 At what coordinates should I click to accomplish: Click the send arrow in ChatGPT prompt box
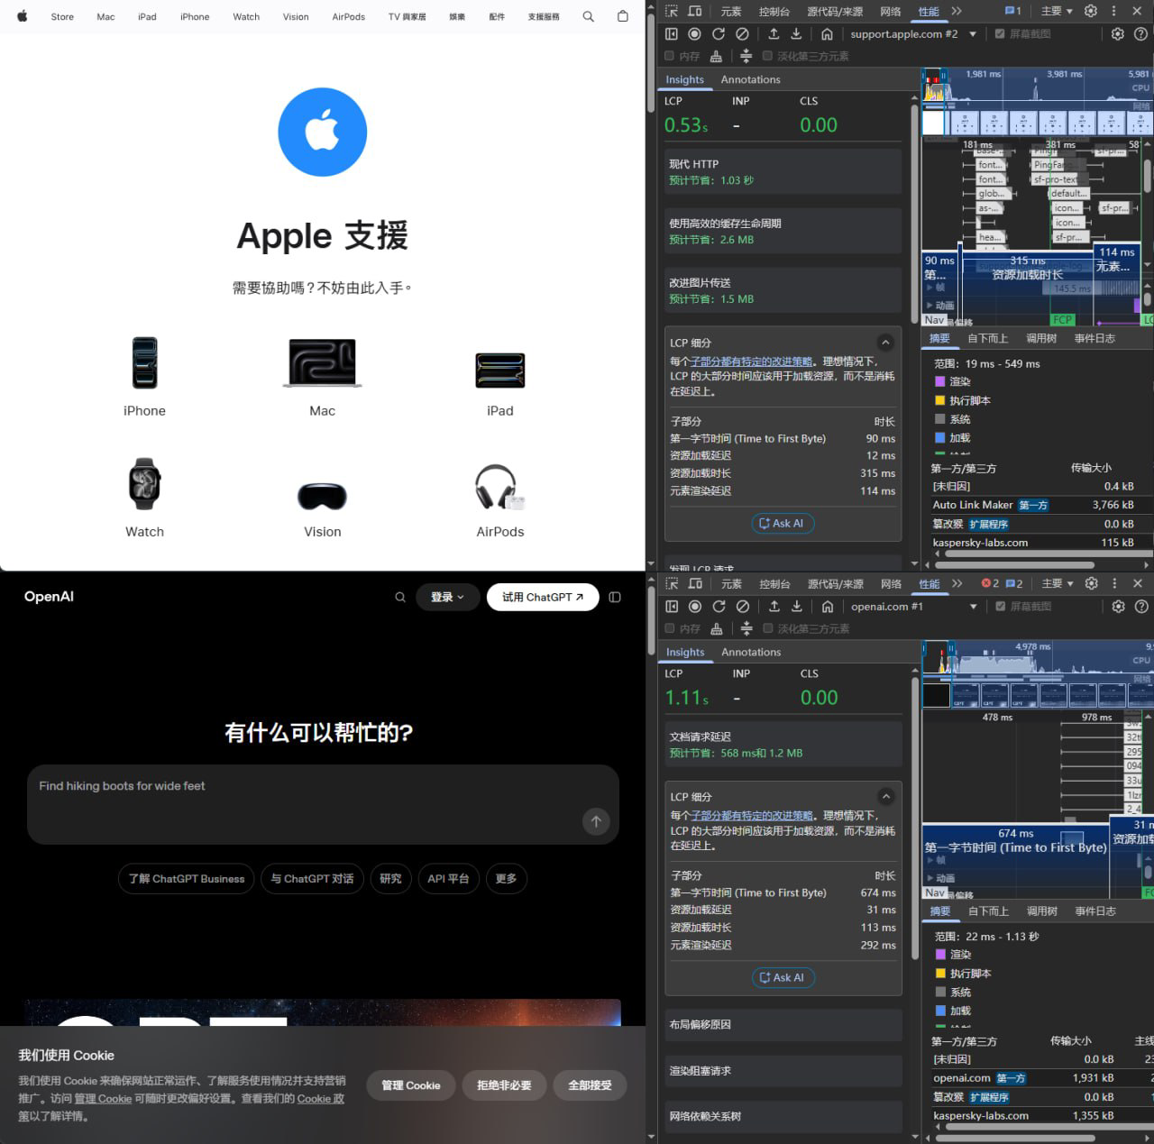pos(596,821)
